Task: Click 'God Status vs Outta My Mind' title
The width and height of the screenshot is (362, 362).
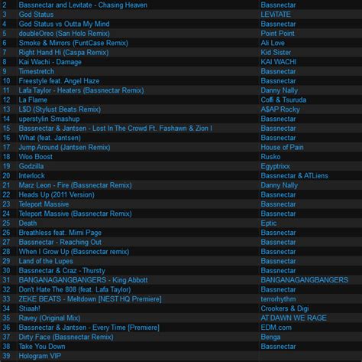Action: click(64, 24)
